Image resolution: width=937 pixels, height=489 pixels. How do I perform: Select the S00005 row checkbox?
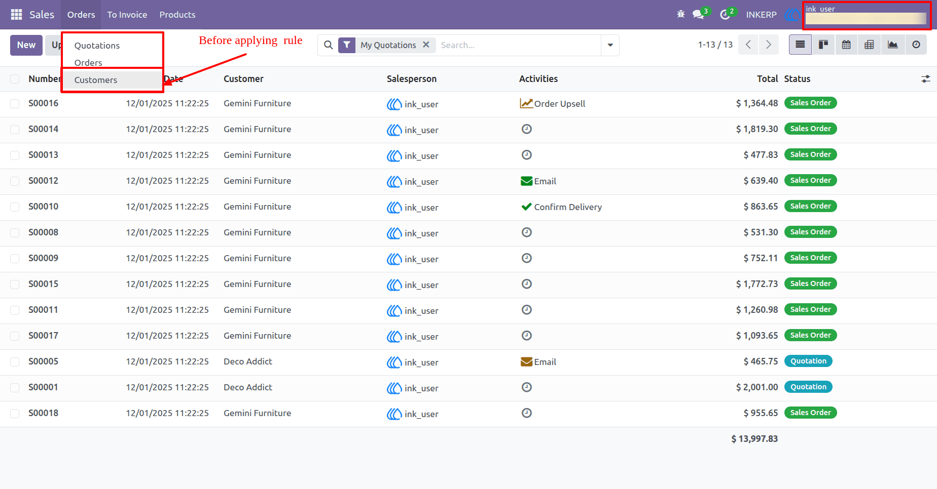click(x=15, y=362)
